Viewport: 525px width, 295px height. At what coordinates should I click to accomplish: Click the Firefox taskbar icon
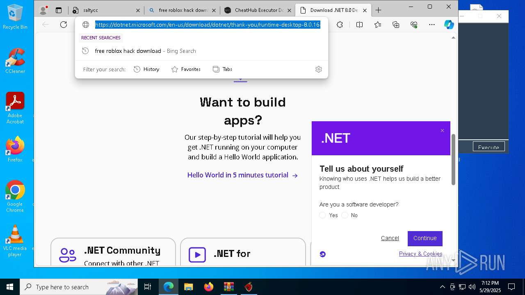(x=208, y=287)
